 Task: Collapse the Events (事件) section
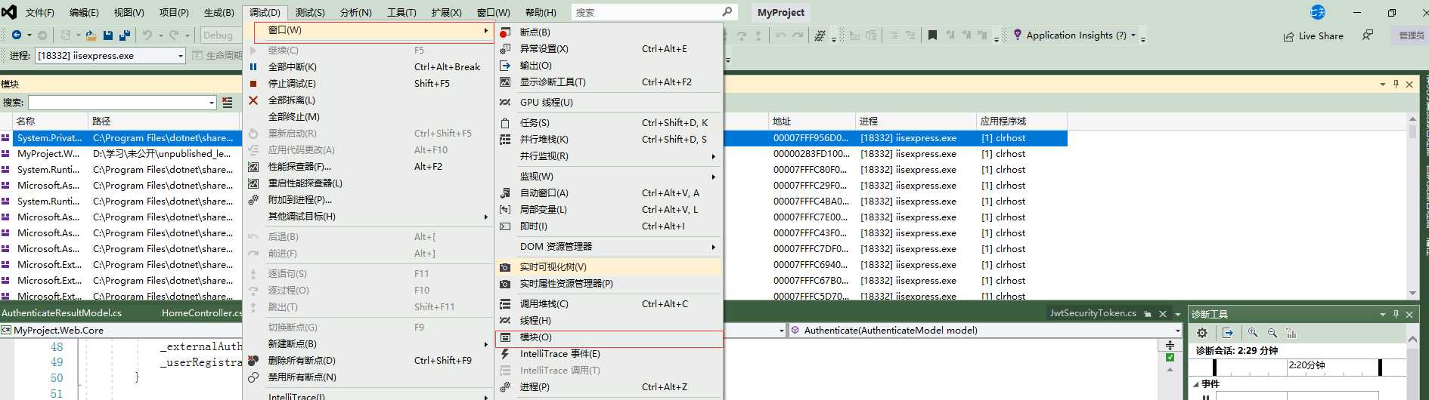point(1196,383)
